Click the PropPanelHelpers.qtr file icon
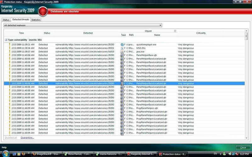252x157 pixels. coord(122,108)
